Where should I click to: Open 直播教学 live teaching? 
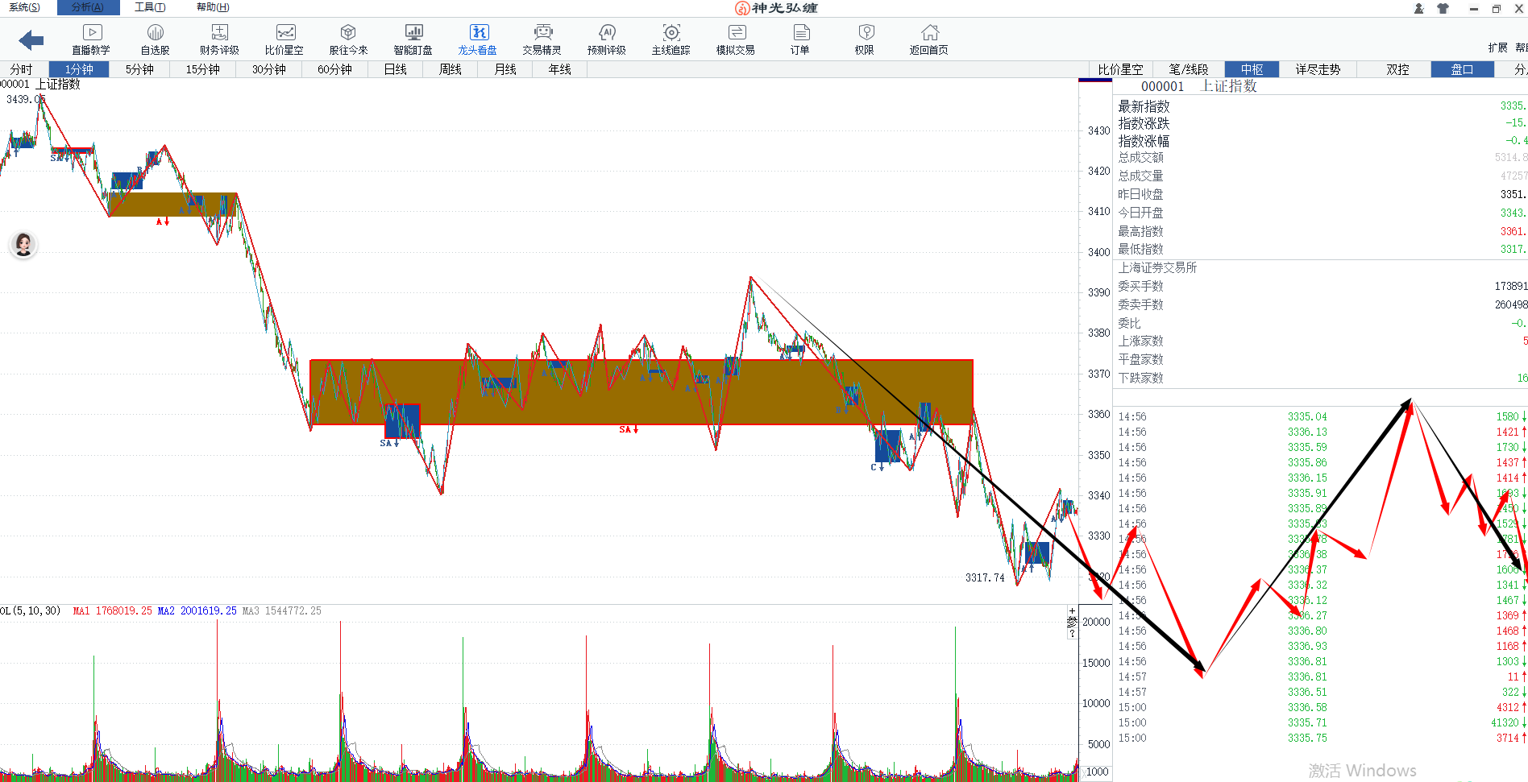point(91,39)
